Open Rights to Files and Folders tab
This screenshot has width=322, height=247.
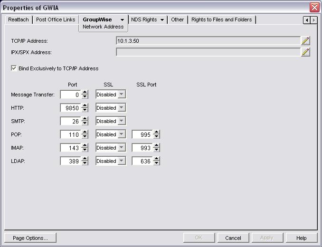tap(222, 19)
